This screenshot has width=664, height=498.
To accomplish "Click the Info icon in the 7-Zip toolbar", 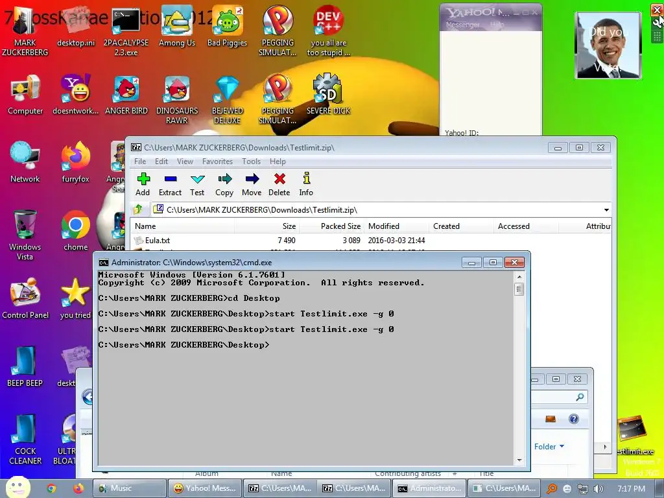I will point(306,184).
